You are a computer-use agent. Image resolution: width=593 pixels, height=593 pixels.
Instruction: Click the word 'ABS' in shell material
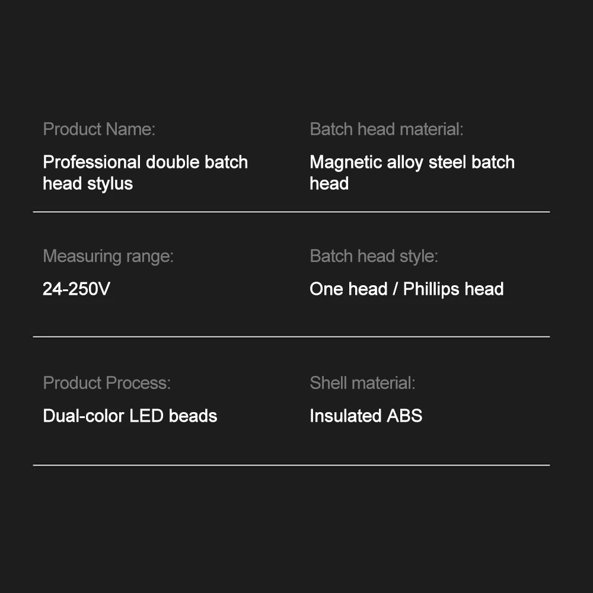pyautogui.click(x=404, y=416)
